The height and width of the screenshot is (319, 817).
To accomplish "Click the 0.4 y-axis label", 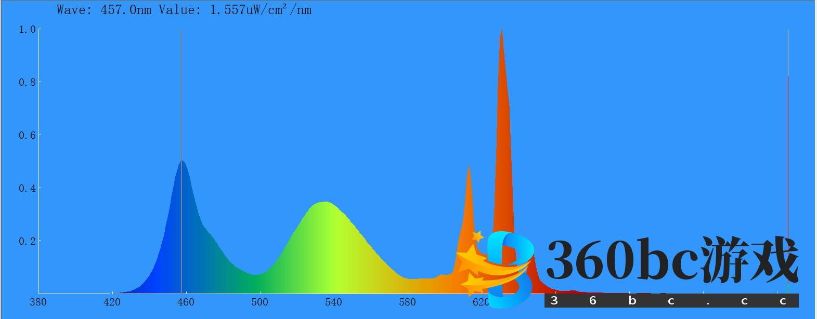I will pos(27,189).
